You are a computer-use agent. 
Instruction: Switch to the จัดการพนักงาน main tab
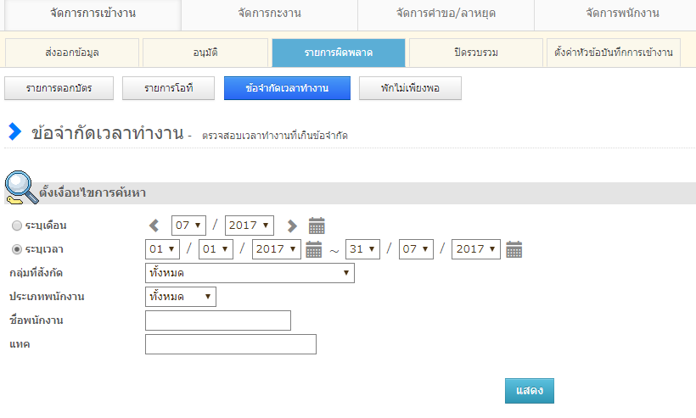point(622,14)
